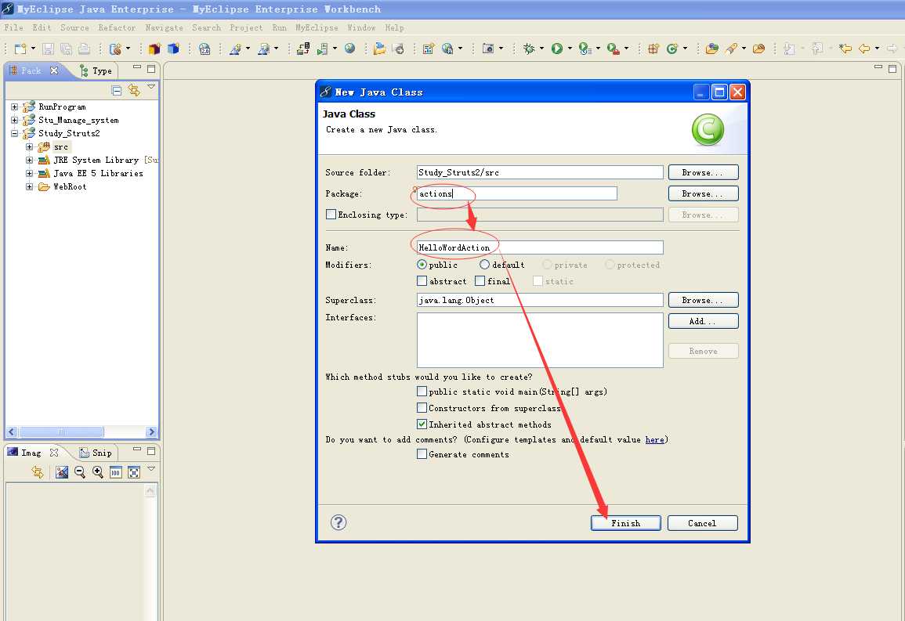Select the public modifier radio button
This screenshot has width=905, height=621.
click(422, 265)
